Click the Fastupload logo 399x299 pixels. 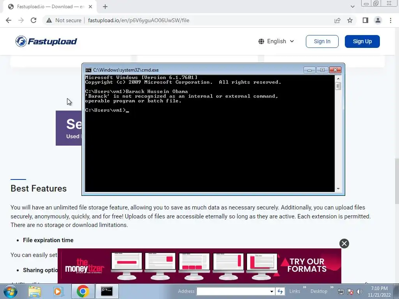coord(46,41)
